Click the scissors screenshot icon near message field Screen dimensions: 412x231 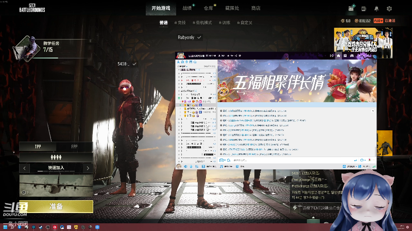click(x=229, y=160)
